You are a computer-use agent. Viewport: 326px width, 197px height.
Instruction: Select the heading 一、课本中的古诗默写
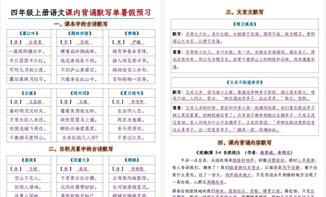(x=81, y=24)
